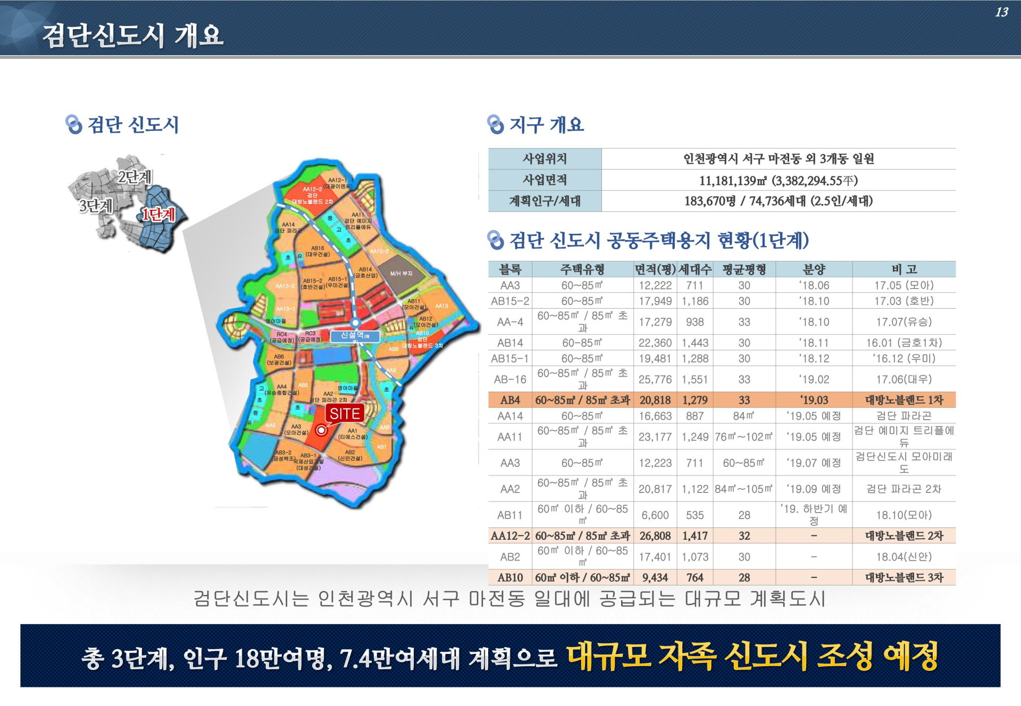
Task: Click the AB16 (대우건설) block on map
Action: (x=317, y=251)
